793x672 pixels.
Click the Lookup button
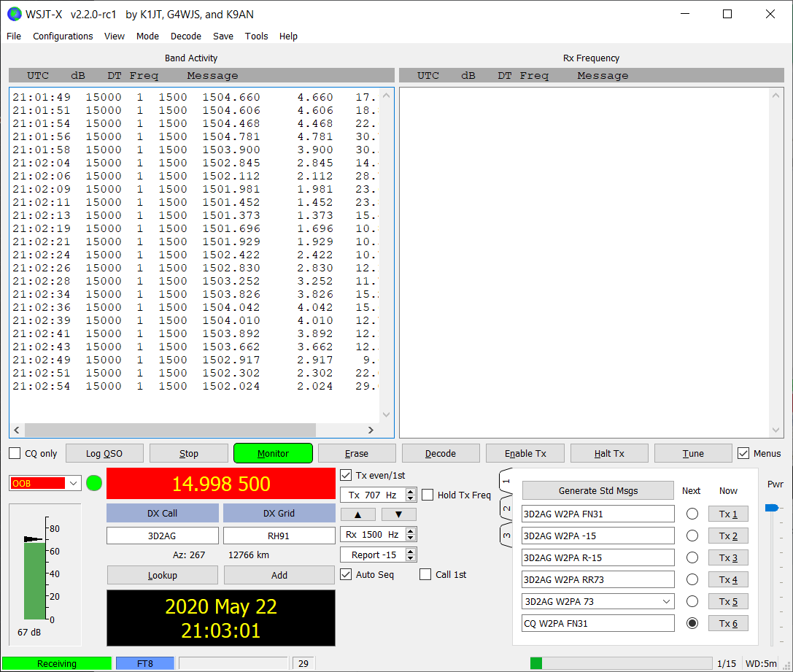pyautogui.click(x=163, y=575)
